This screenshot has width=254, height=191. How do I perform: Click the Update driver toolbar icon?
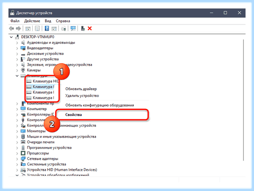pyautogui.click(x=63, y=29)
